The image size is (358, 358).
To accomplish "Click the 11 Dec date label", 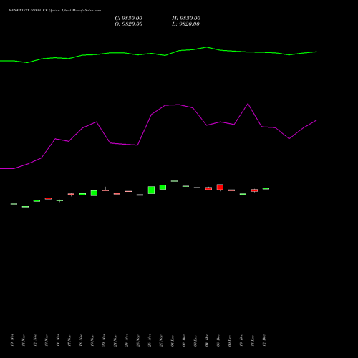I will coord(253,340).
